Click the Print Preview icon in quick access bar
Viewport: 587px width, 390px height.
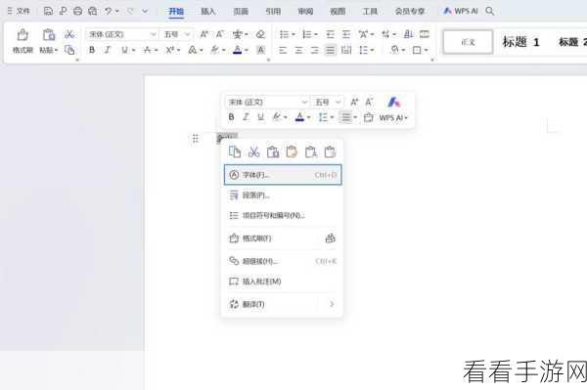[x=93, y=11]
